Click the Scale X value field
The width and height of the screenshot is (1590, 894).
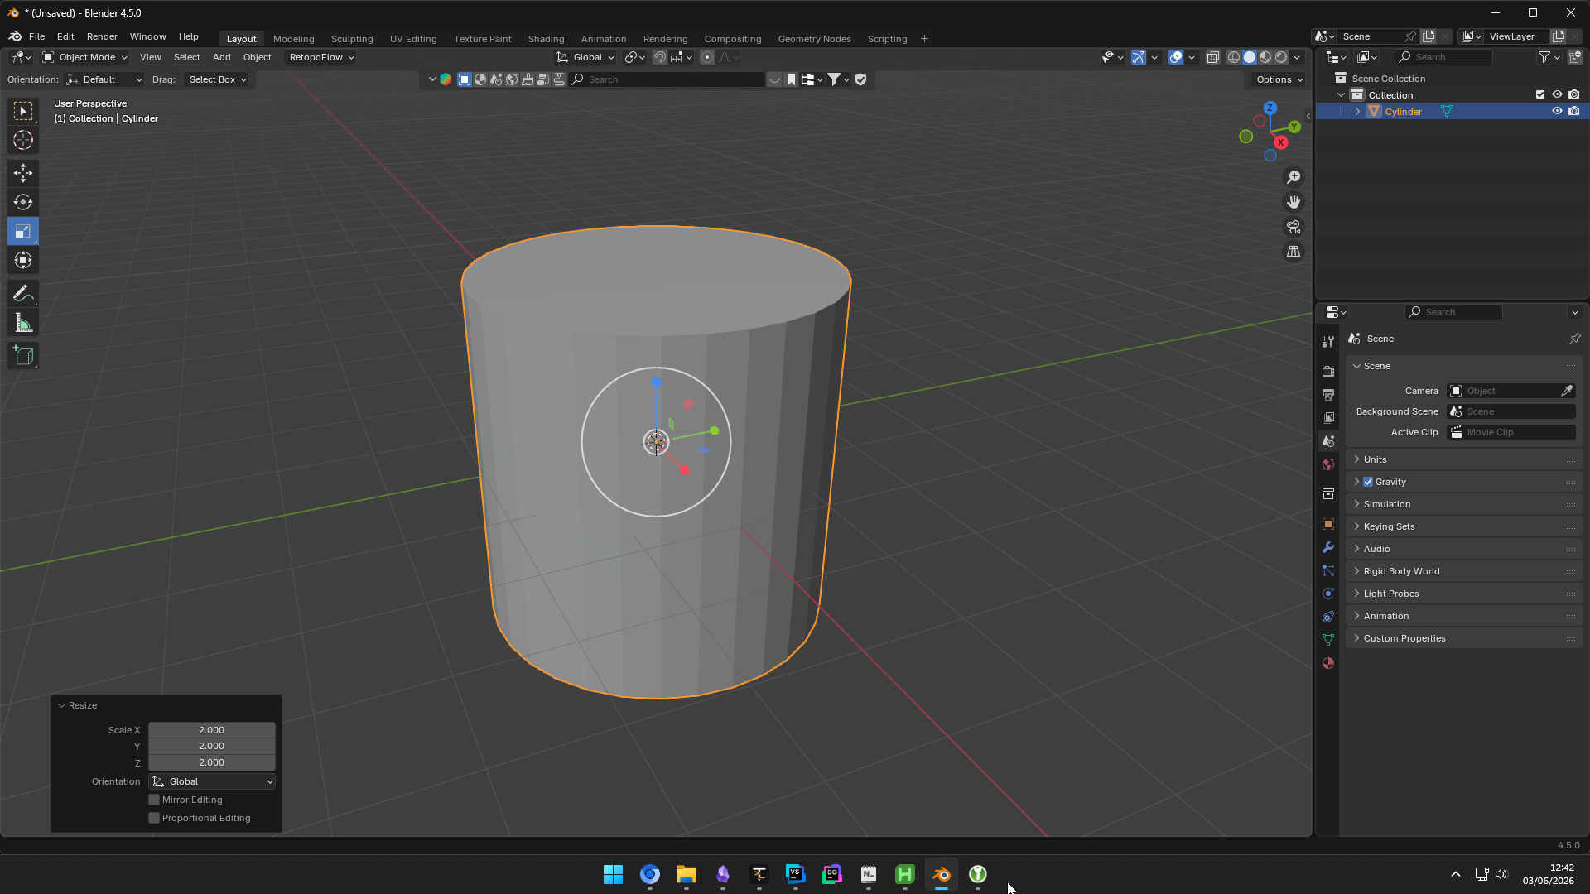pyautogui.click(x=212, y=730)
